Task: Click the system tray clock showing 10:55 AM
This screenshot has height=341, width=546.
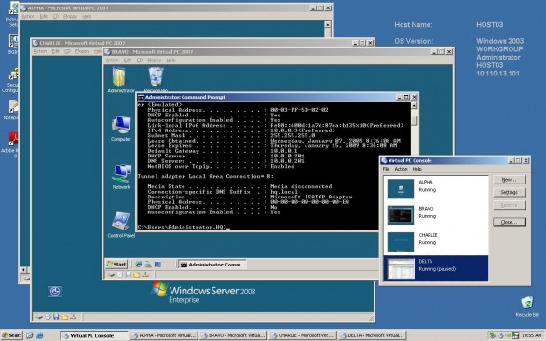Action: click(x=531, y=335)
